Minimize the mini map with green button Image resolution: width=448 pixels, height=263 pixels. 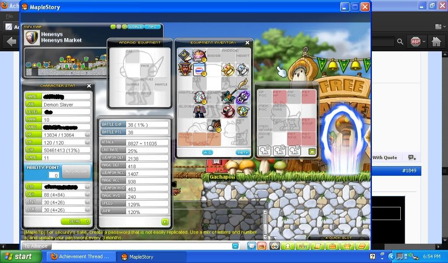click(113, 27)
